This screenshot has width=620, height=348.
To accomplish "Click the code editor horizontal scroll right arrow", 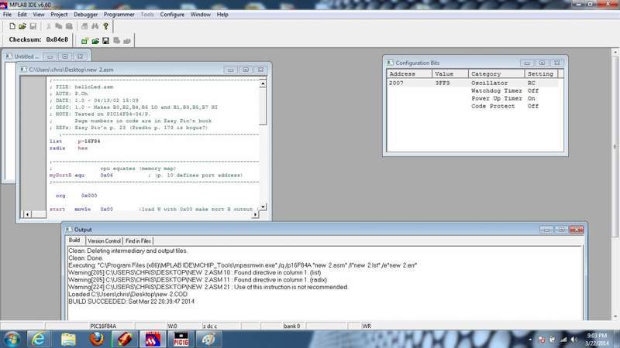I will pyautogui.click(x=255, y=214).
